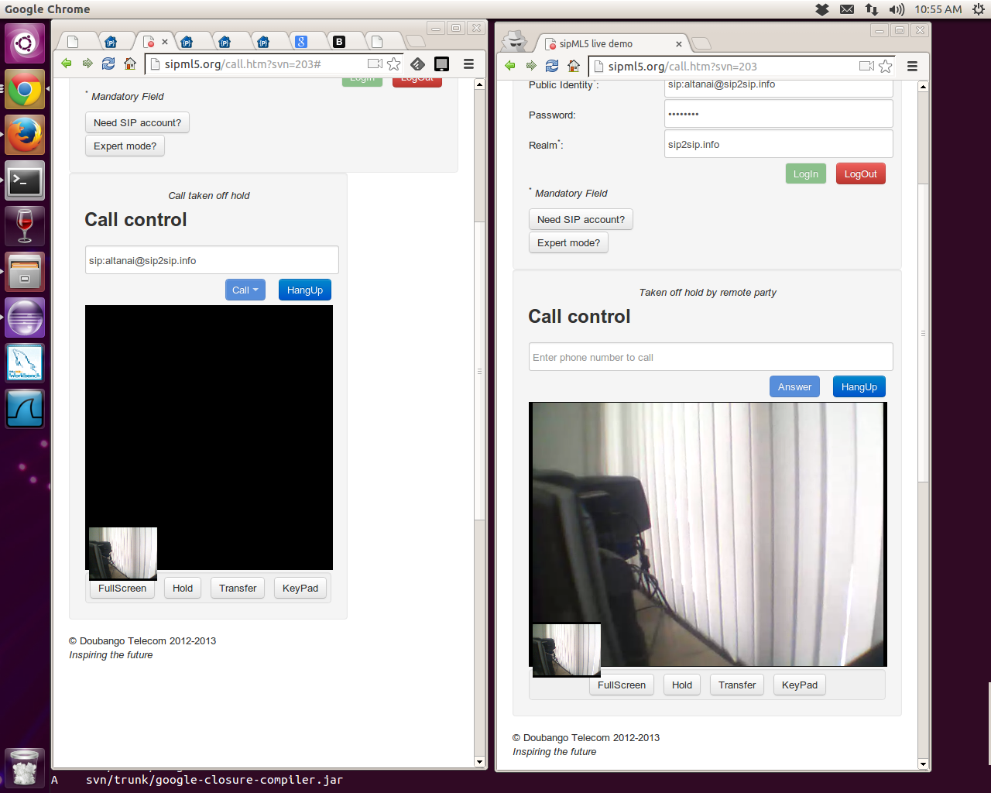Go back in the incognito window
The height and width of the screenshot is (793, 991).
coord(510,66)
